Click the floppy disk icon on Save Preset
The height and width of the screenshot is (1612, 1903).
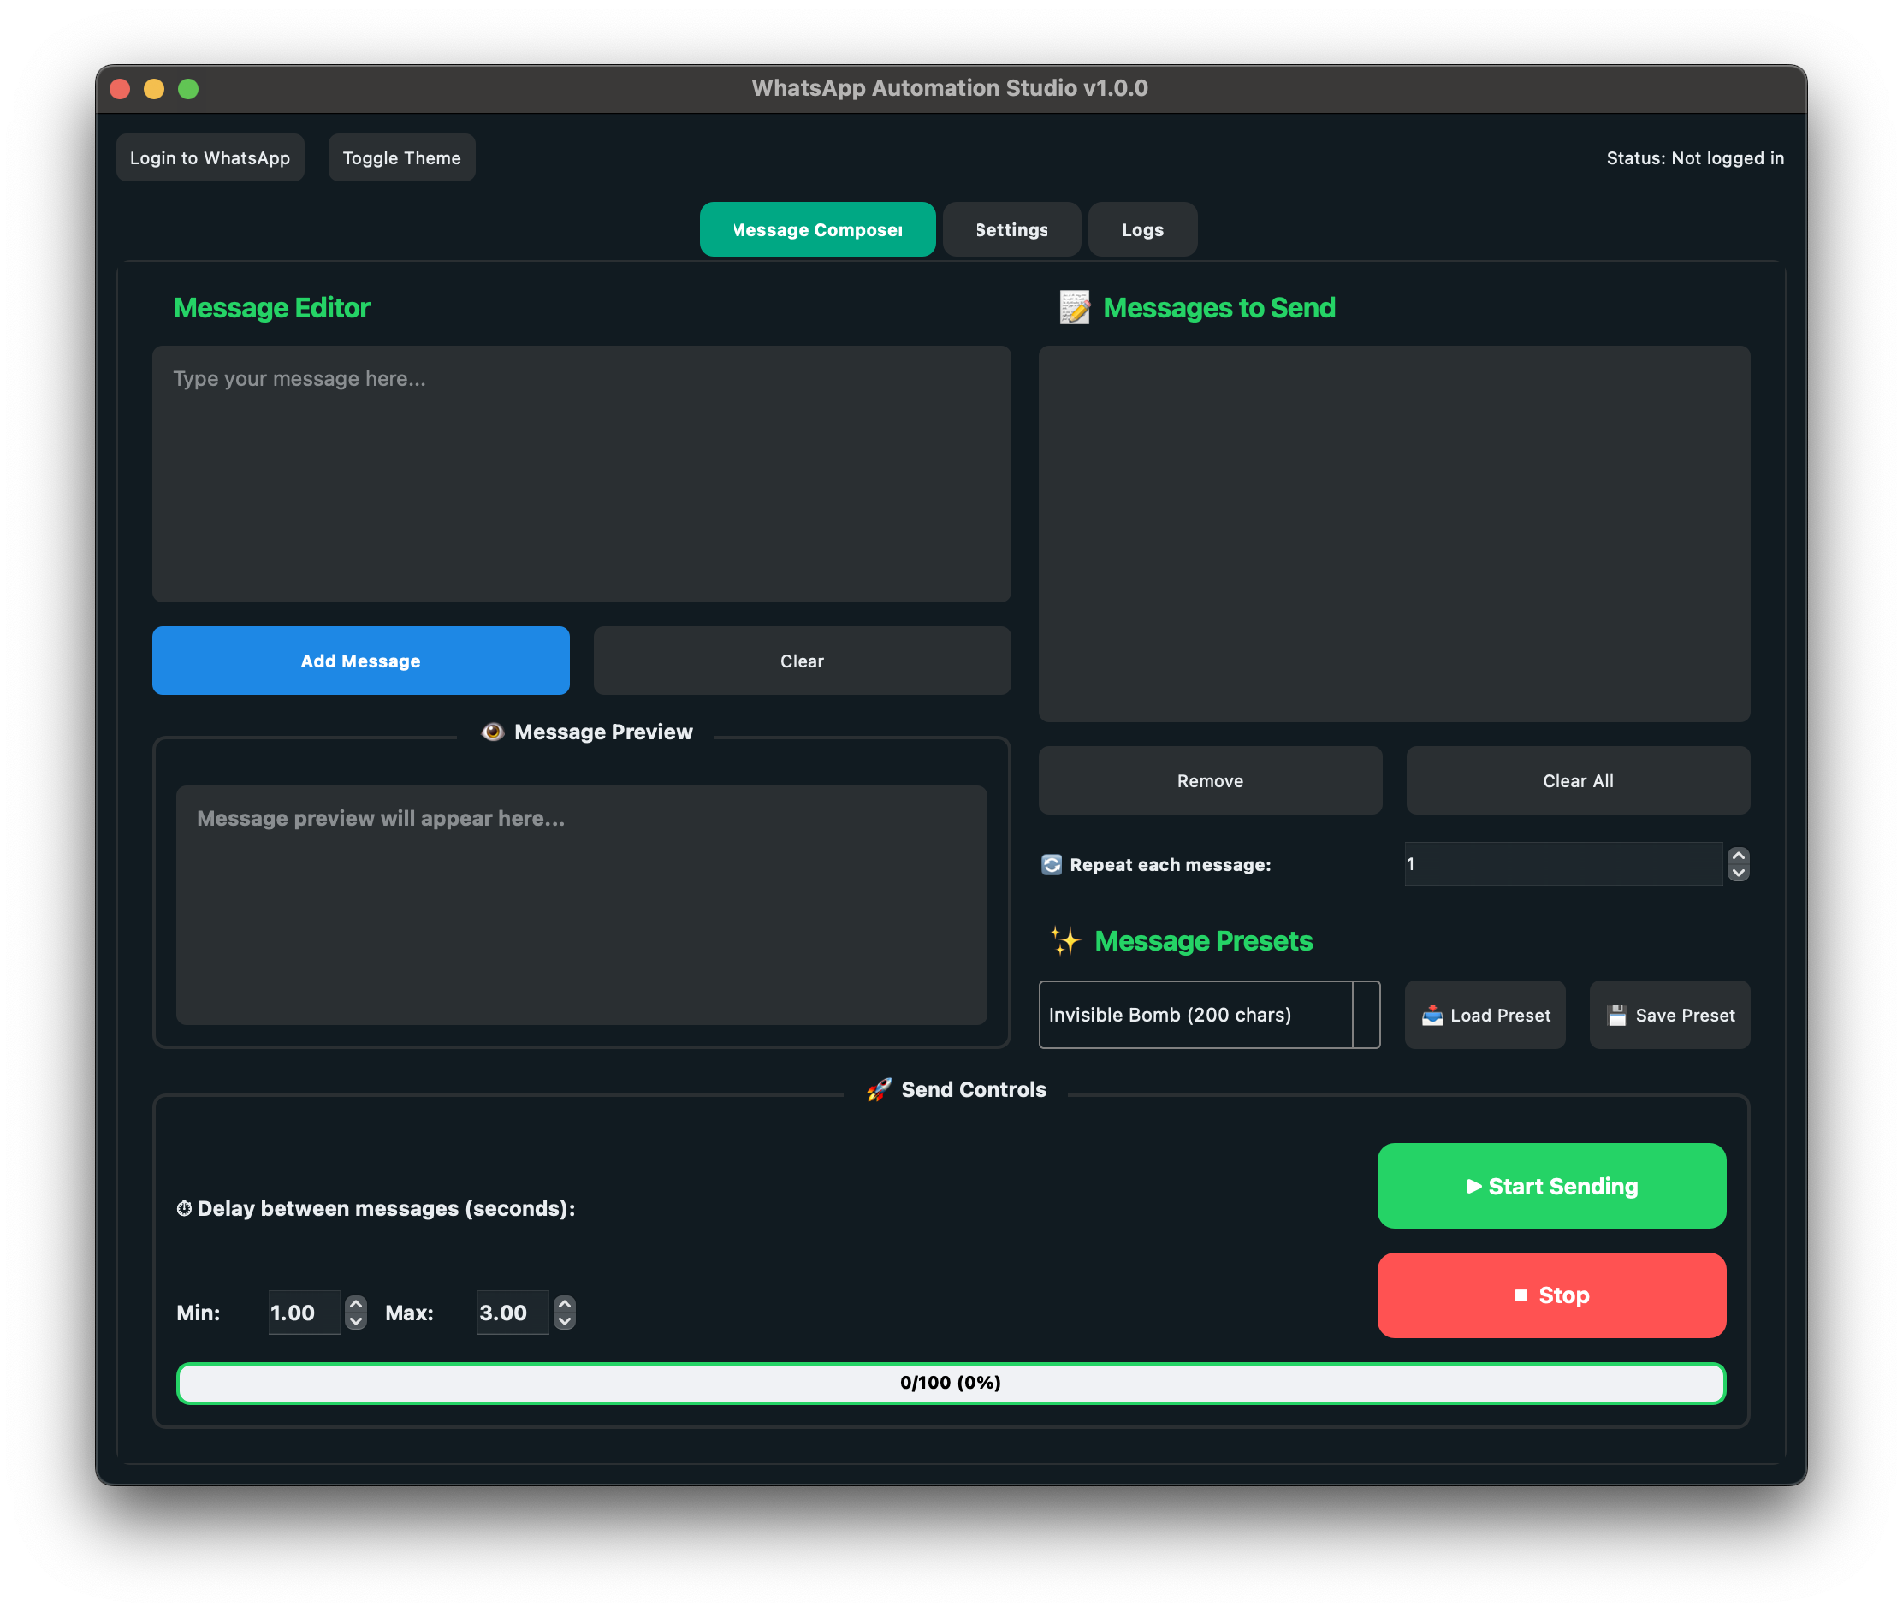[x=1618, y=1015]
